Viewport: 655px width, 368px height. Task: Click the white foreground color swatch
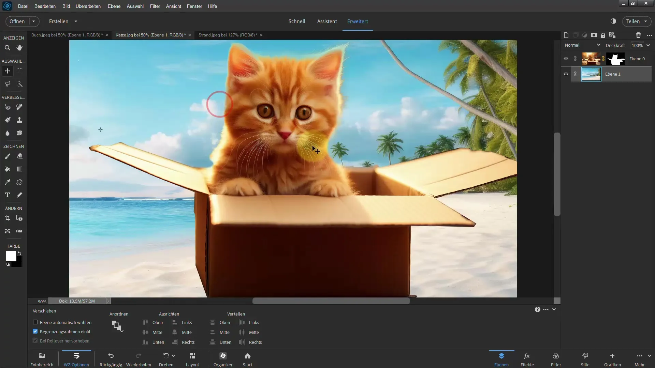(x=11, y=256)
